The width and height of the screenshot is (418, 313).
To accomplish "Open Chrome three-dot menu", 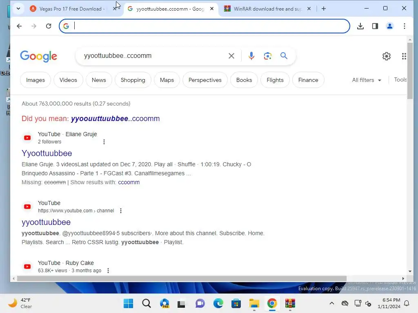I will click(405, 26).
